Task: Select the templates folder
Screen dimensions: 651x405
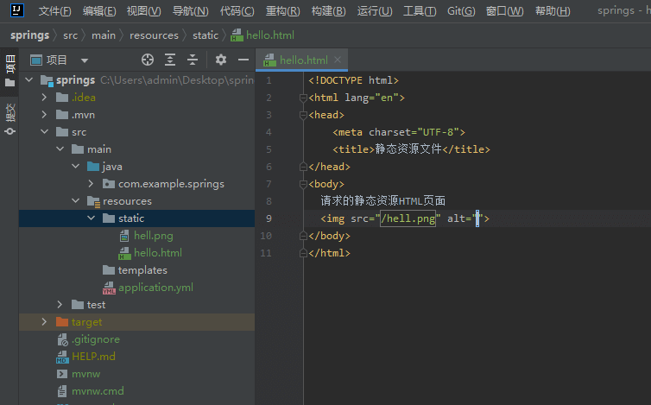Action: (x=142, y=270)
